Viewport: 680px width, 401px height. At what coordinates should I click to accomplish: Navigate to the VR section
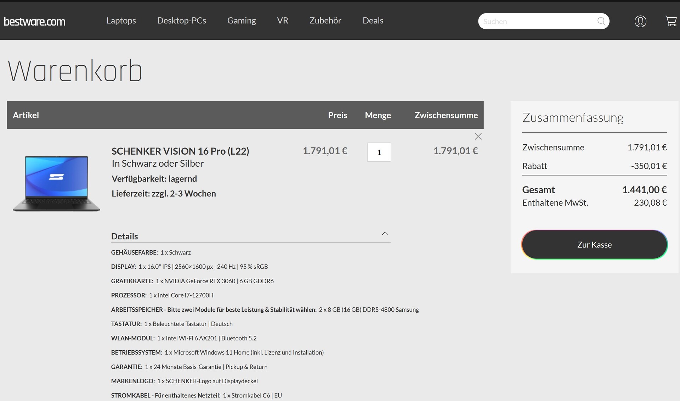(x=283, y=21)
